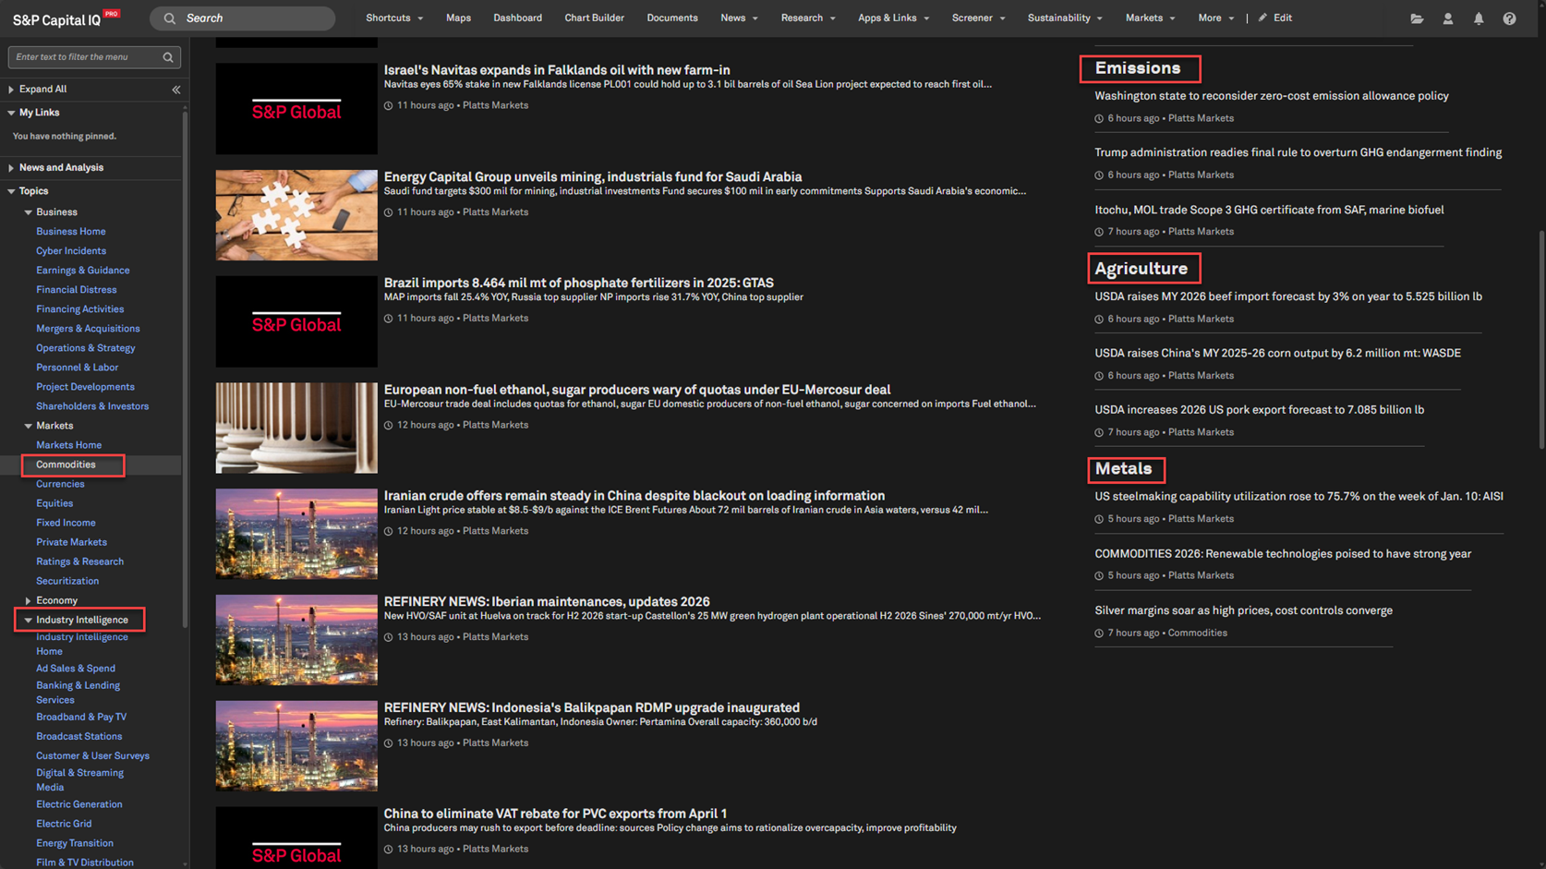Open the user profile icon
Image resolution: width=1546 pixels, height=869 pixels.
[x=1447, y=18]
